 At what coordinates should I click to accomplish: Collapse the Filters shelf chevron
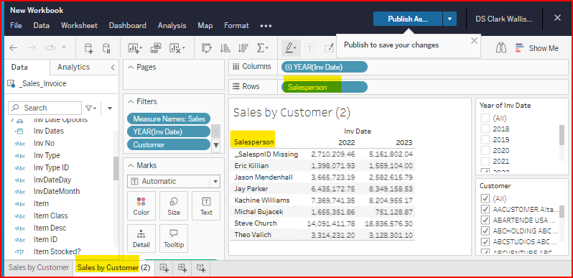tap(131, 102)
